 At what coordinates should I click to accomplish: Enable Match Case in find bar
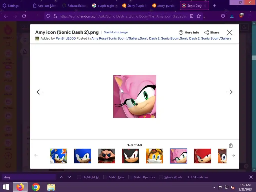click(114, 177)
